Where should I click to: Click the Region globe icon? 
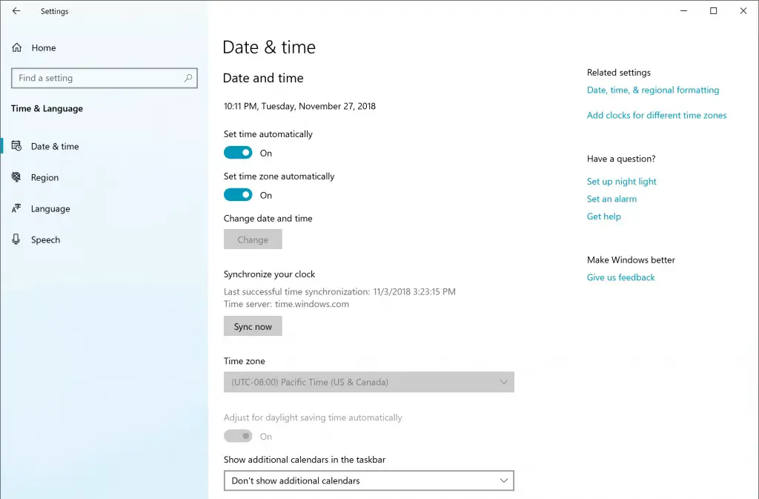pyautogui.click(x=16, y=177)
